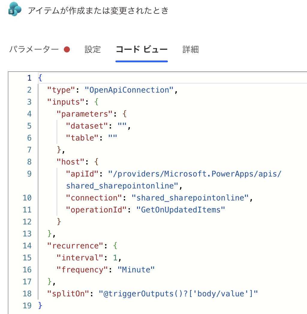This screenshot has height=314, width=307.
Task: Click the closing brace on line 19
Action: click(x=40, y=306)
